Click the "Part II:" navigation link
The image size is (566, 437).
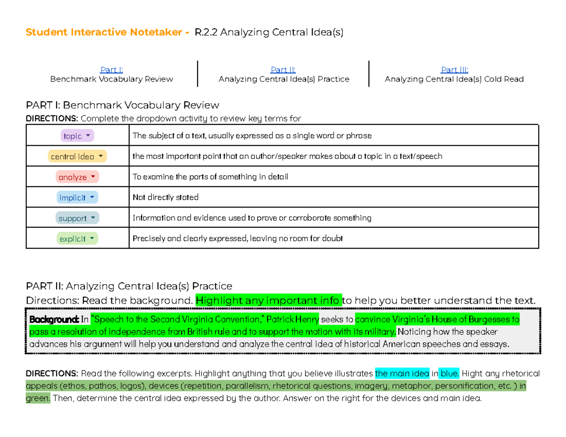283,69
